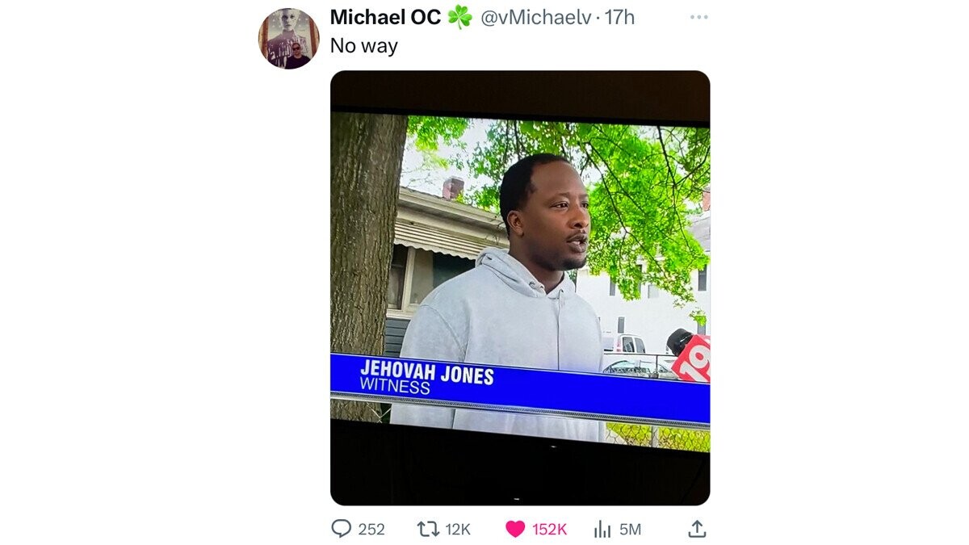969x545 pixels.
Task: Unlike the tweet via pink heart
Action: [x=515, y=529]
